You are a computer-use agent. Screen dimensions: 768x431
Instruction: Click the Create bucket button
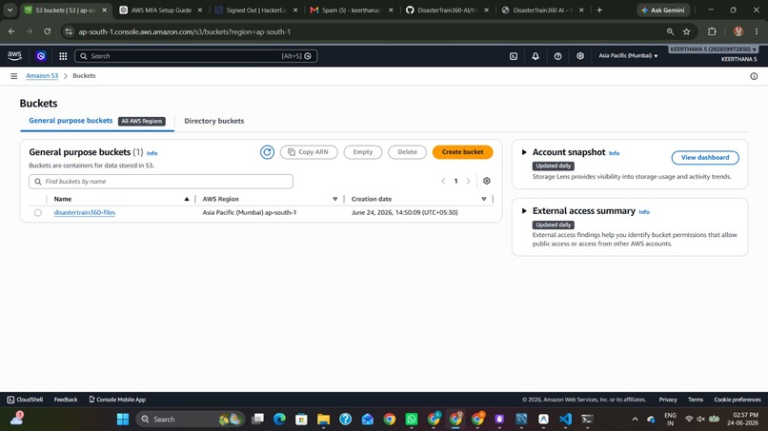tap(462, 152)
